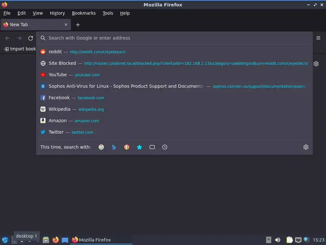This screenshot has height=245, width=326.
Task: Click the update notifier tray icon
Action: (x=306, y=240)
